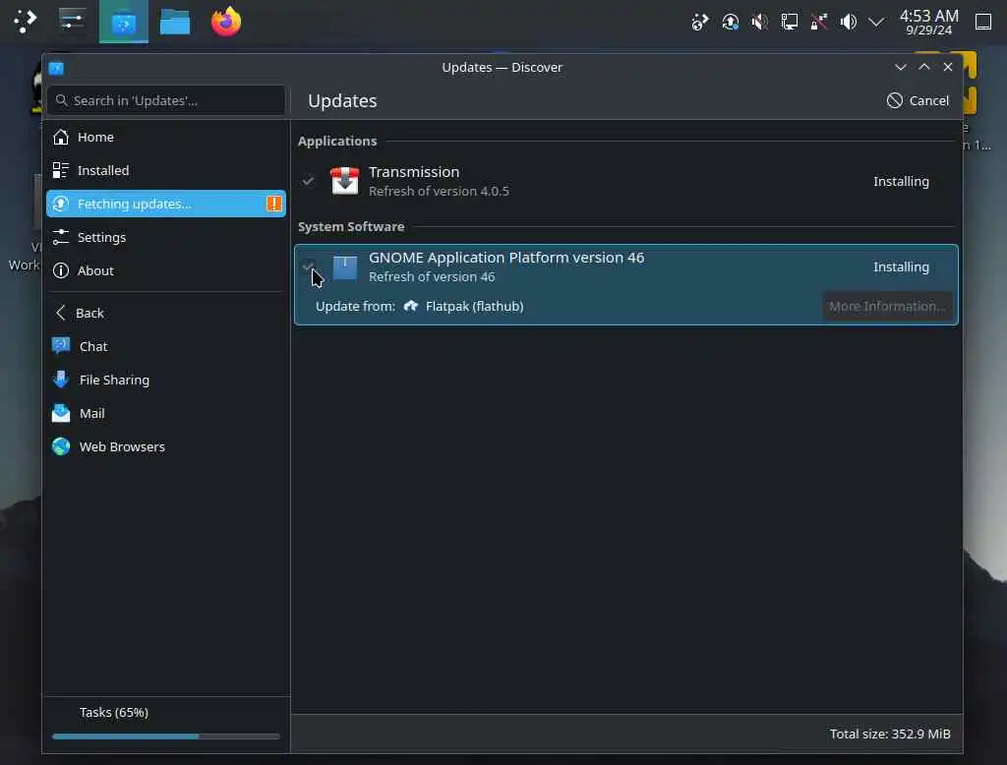
Task: Click the show desktop button in the panel
Action: pos(983,22)
